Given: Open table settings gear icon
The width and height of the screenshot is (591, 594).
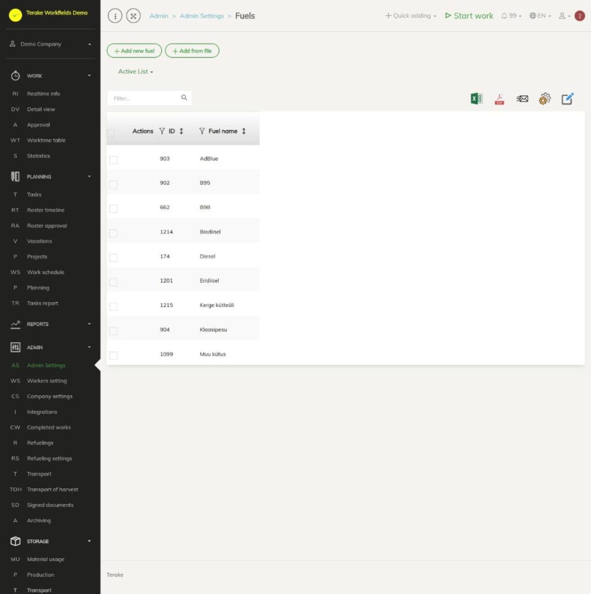Looking at the screenshot, I should 545,99.
